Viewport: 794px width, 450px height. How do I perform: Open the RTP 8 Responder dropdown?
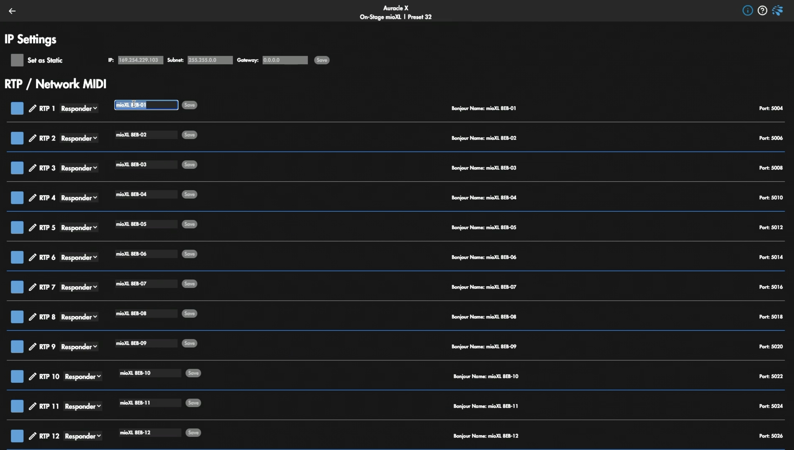coord(79,317)
